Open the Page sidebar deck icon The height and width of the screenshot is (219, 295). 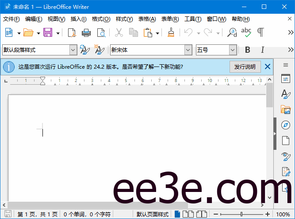(x=286, y=141)
